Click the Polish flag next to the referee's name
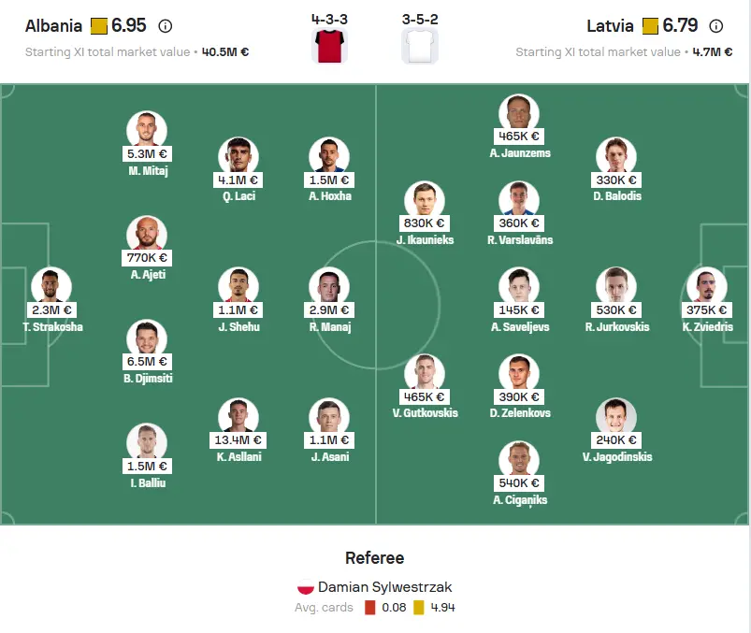Image resolution: width=751 pixels, height=633 pixels. pos(306,587)
